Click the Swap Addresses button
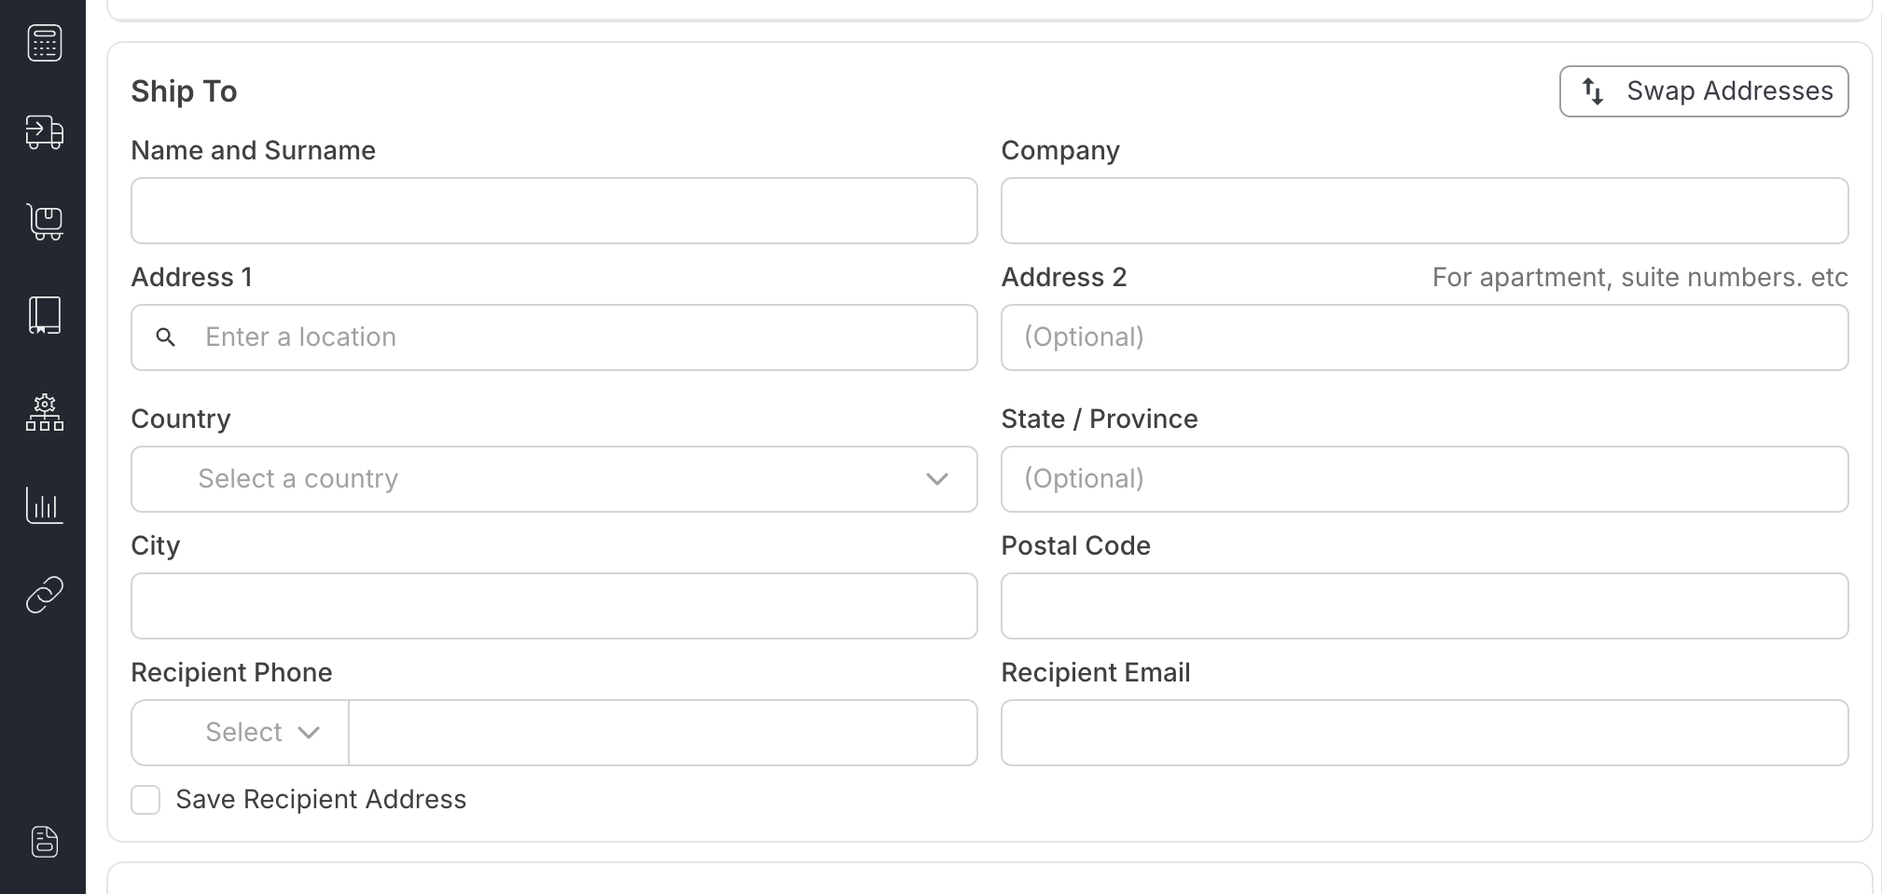Viewport: 1882px width, 894px height. pyautogui.click(x=1703, y=90)
